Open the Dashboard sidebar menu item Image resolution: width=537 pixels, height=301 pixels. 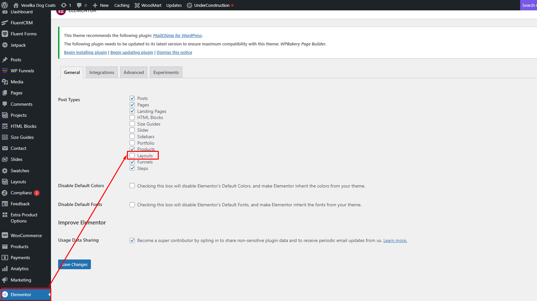[25, 12]
